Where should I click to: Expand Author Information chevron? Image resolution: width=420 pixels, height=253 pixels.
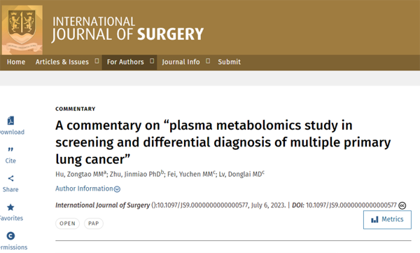[117, 189]
